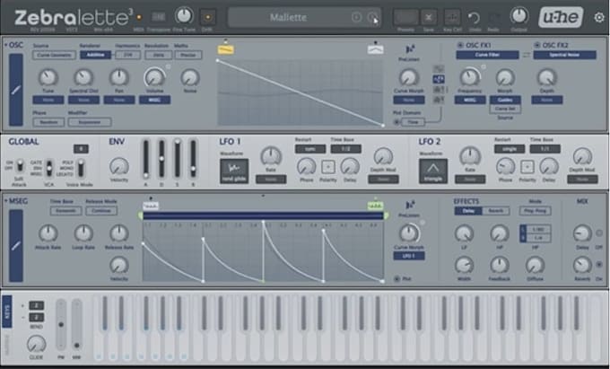Click the MSEG curve thumbnail strip
The width and height of the screenshot is (610, 369).
click(x=16, y=246)
